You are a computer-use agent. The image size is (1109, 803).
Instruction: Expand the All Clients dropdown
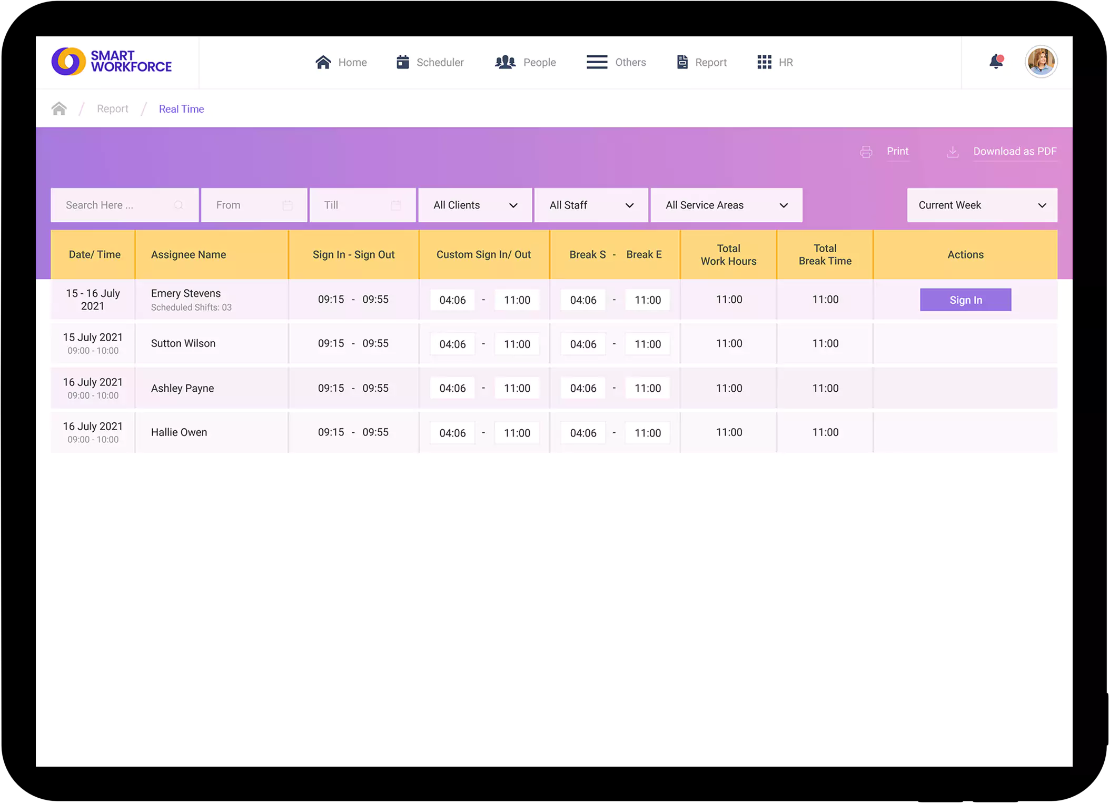(x=474, y=205)
